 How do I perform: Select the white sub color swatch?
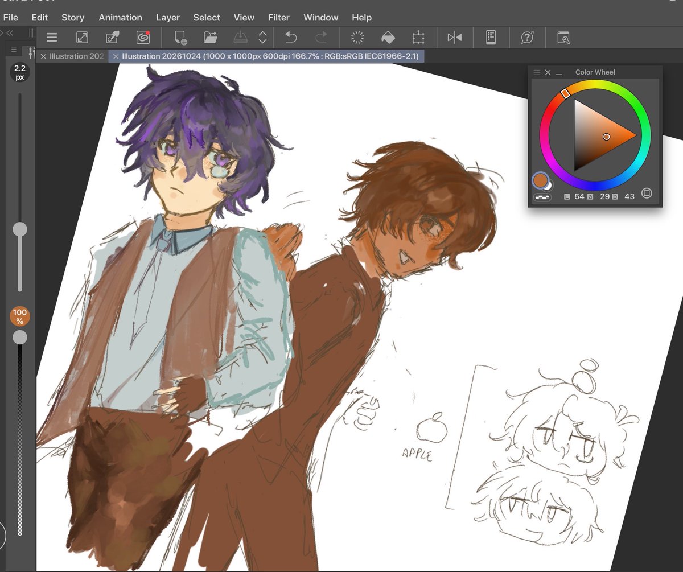(549, 186)
